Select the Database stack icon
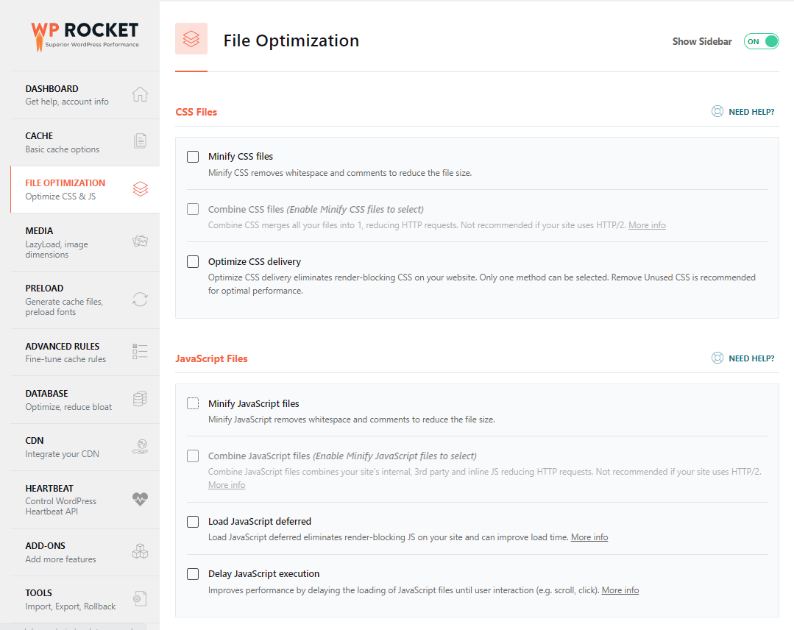794x630 pixels. tap(140, 399)
